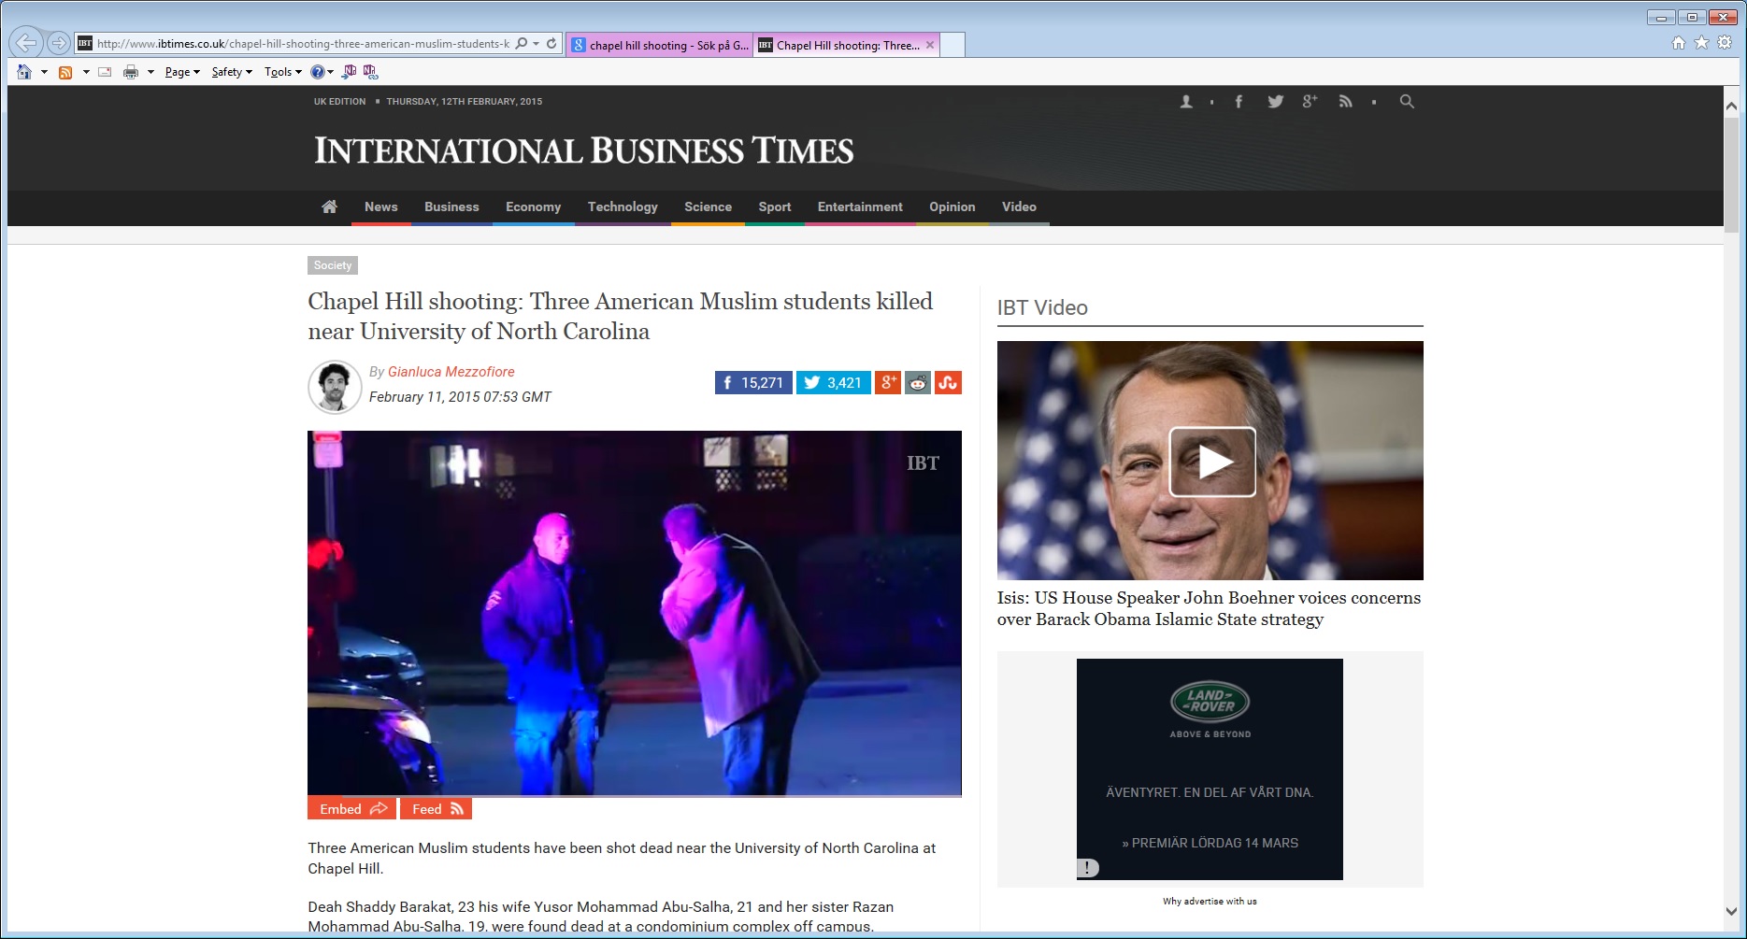
Task: Click the Twitter icon in site header
Action: tap(1275, 102)
